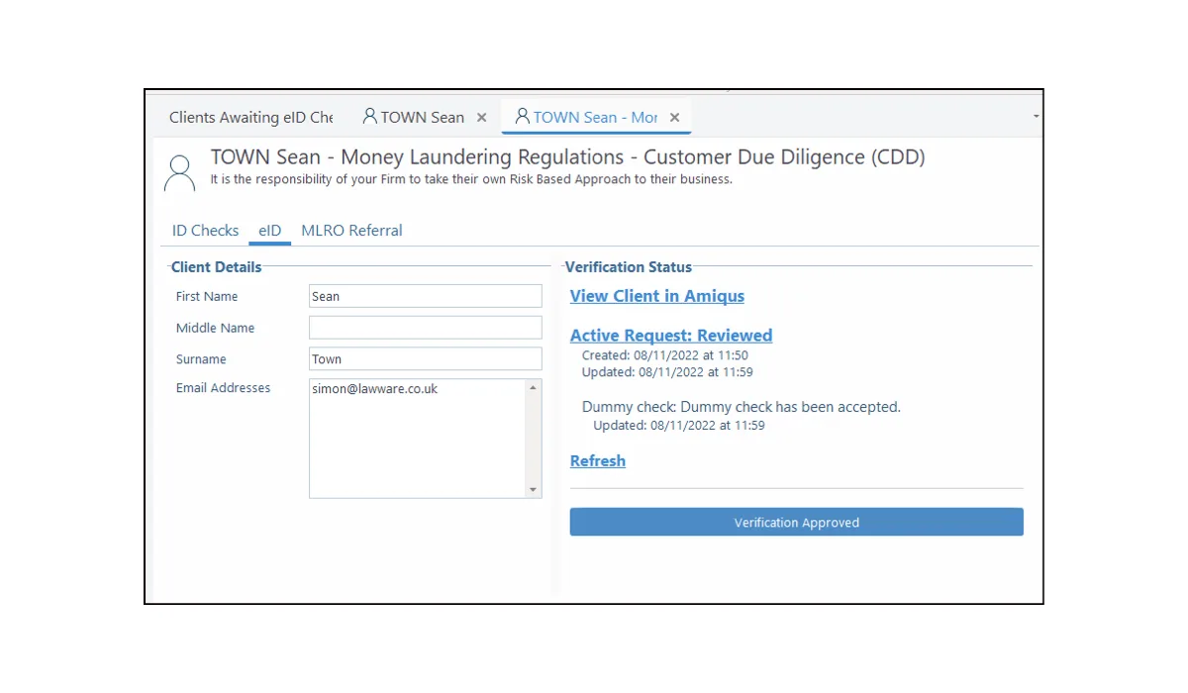
Task: Click the person icon on the TOWN Sean - Mo tab
Action: (522, 117)
